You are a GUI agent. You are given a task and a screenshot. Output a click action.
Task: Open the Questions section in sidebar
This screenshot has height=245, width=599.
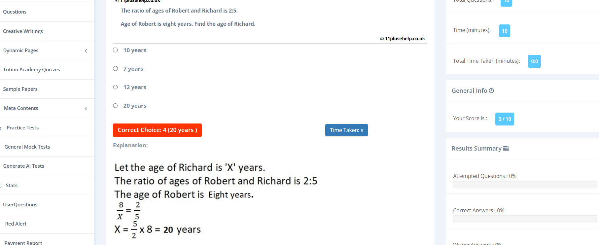point(15,12)
